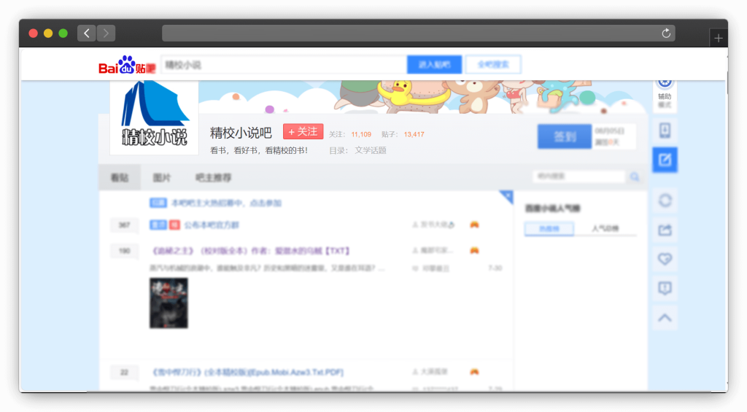The height and width of the screenshot is (412, 747).
Task: Click the in-bar search magnifier icon
Action: pyautogui.click(x=635, y=176)
